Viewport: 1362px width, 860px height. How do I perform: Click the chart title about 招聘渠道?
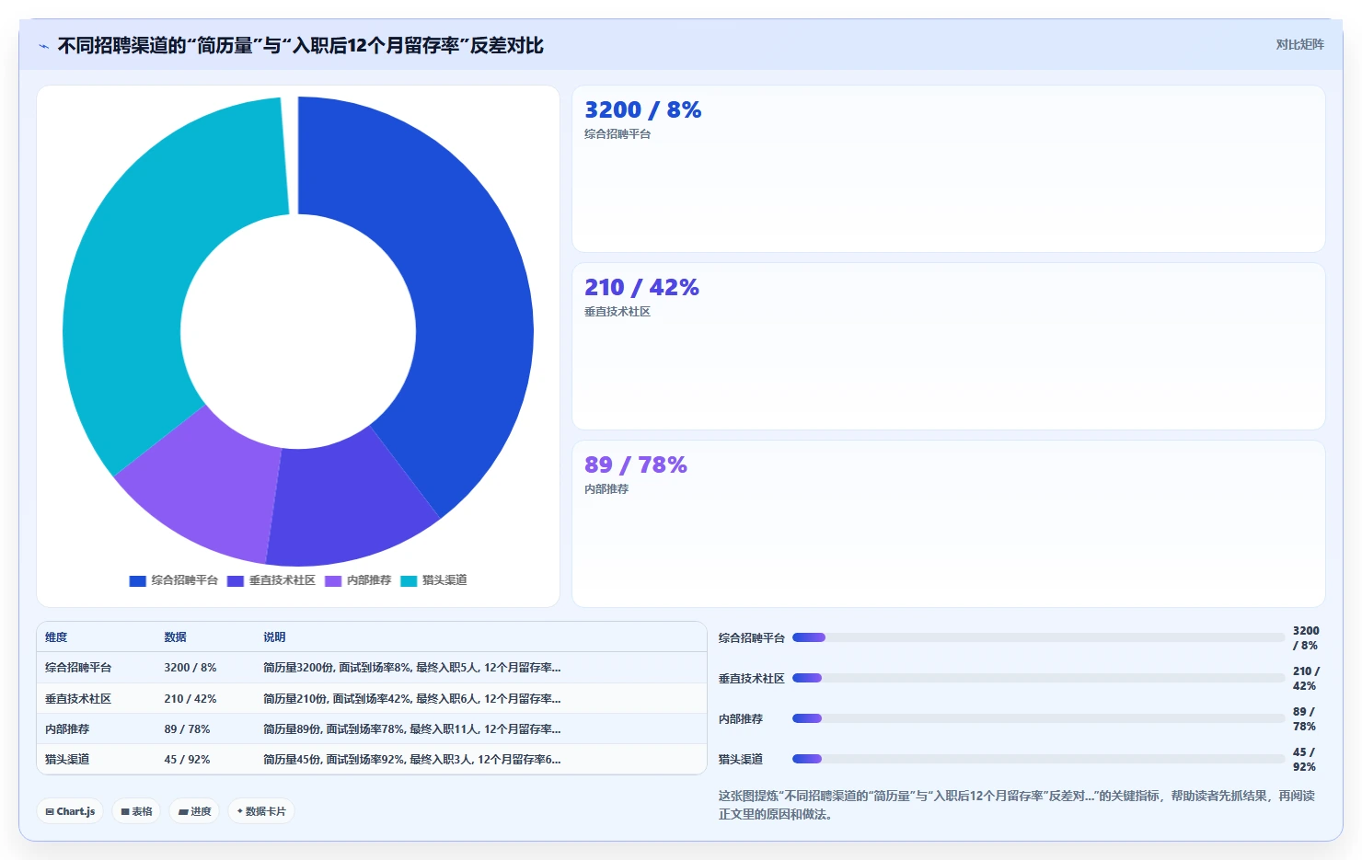point(300,46)
